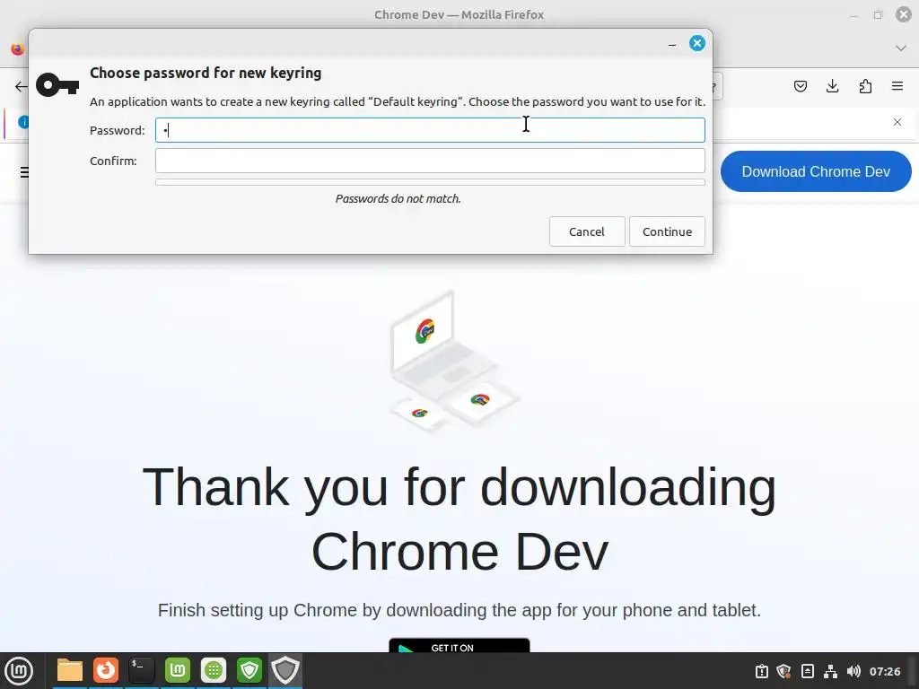
Task: Open green Mint icon in taskbar
Action: point(178,671)
